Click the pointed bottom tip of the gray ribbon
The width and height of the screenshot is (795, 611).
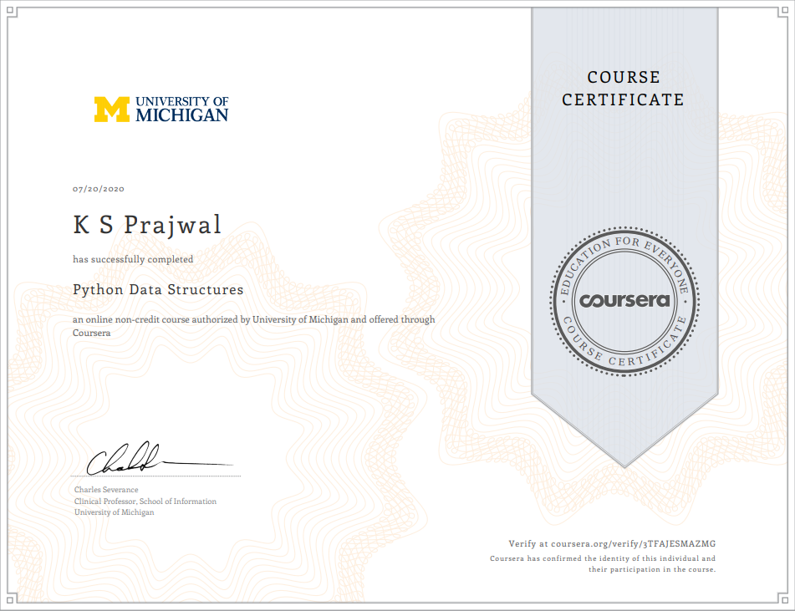coord(624,462)
